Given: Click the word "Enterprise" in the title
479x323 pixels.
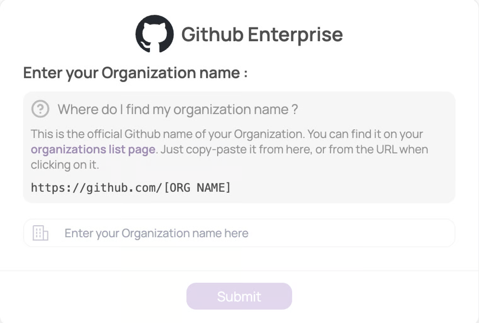Looking at the screenshot, I should coord(295,34).
